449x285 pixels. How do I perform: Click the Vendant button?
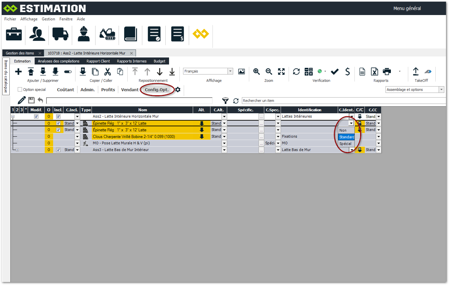(130, 90)
